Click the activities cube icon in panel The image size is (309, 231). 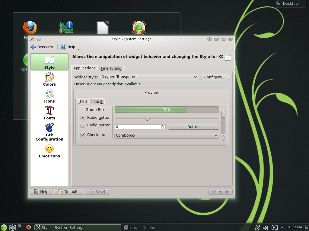[x=13, y=227]
